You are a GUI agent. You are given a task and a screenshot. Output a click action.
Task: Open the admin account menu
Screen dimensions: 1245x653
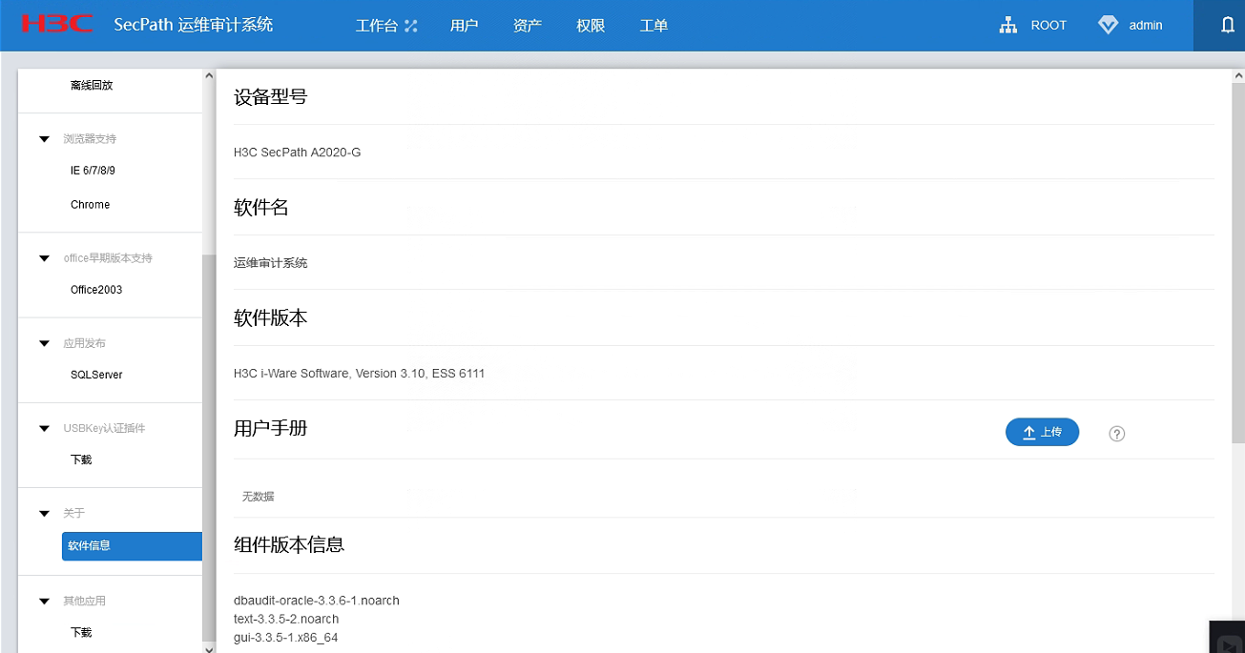tap(1146, 26)
